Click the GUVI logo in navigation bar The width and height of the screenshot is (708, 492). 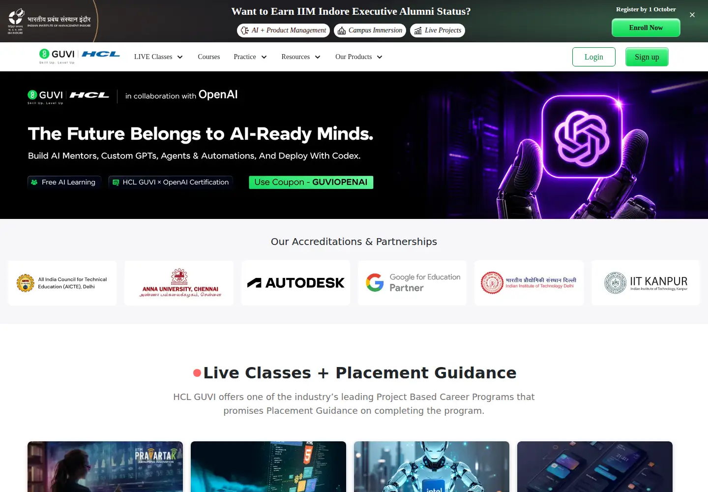click(57, 56)
